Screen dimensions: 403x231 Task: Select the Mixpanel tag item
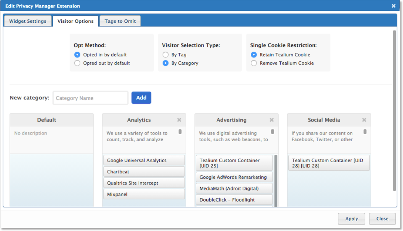(x=144, y=194)
